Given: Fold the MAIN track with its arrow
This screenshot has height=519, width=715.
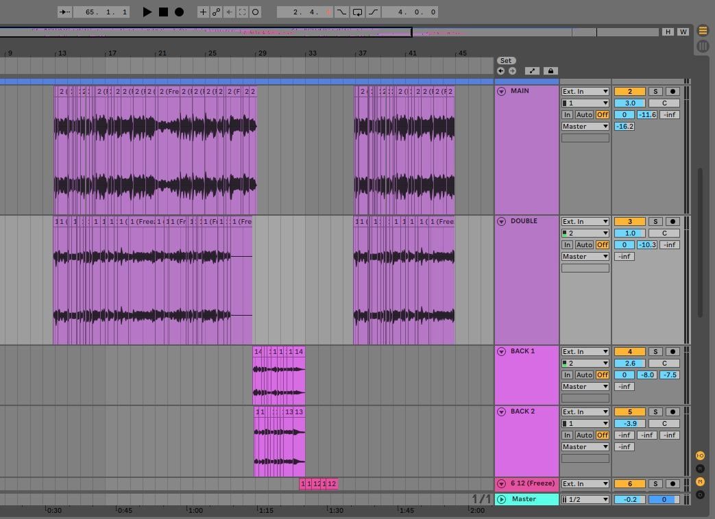Looking at the screenshot, I should [501, 92].
